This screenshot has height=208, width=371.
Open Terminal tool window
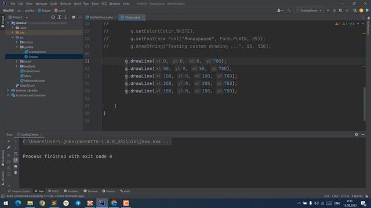pyautogui.click(x=90, y=191)
